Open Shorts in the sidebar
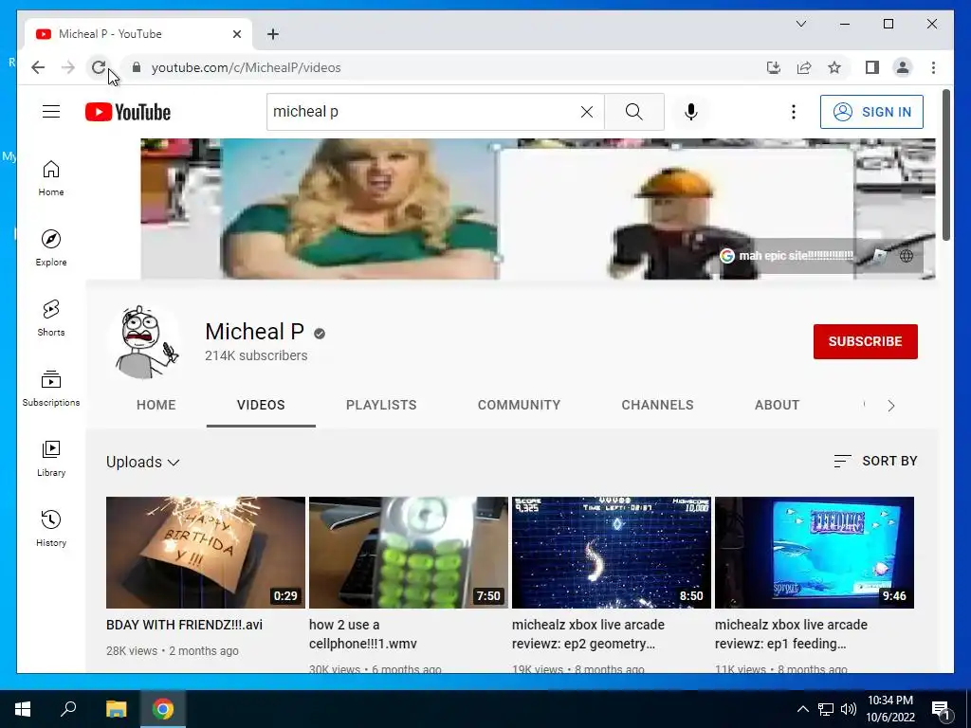The width and height of the screenshot is (971, 728). click(x=51, y=318)
